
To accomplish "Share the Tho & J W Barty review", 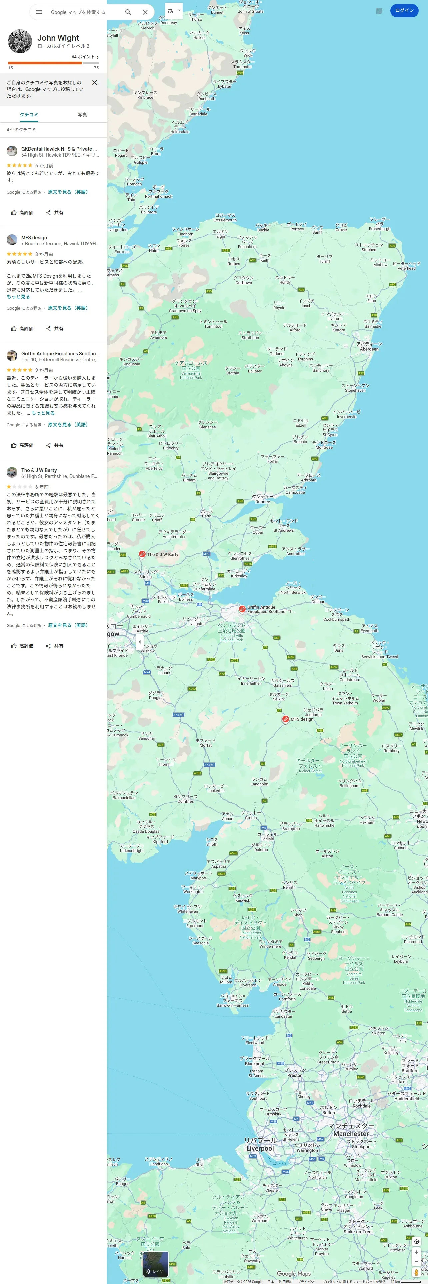I will 54,646.
